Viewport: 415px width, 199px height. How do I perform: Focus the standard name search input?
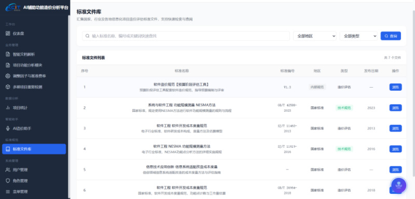point(186,36)
